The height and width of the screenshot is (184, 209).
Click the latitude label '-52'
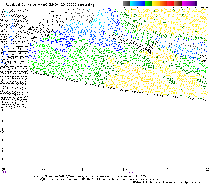click(x=3, y=37)
